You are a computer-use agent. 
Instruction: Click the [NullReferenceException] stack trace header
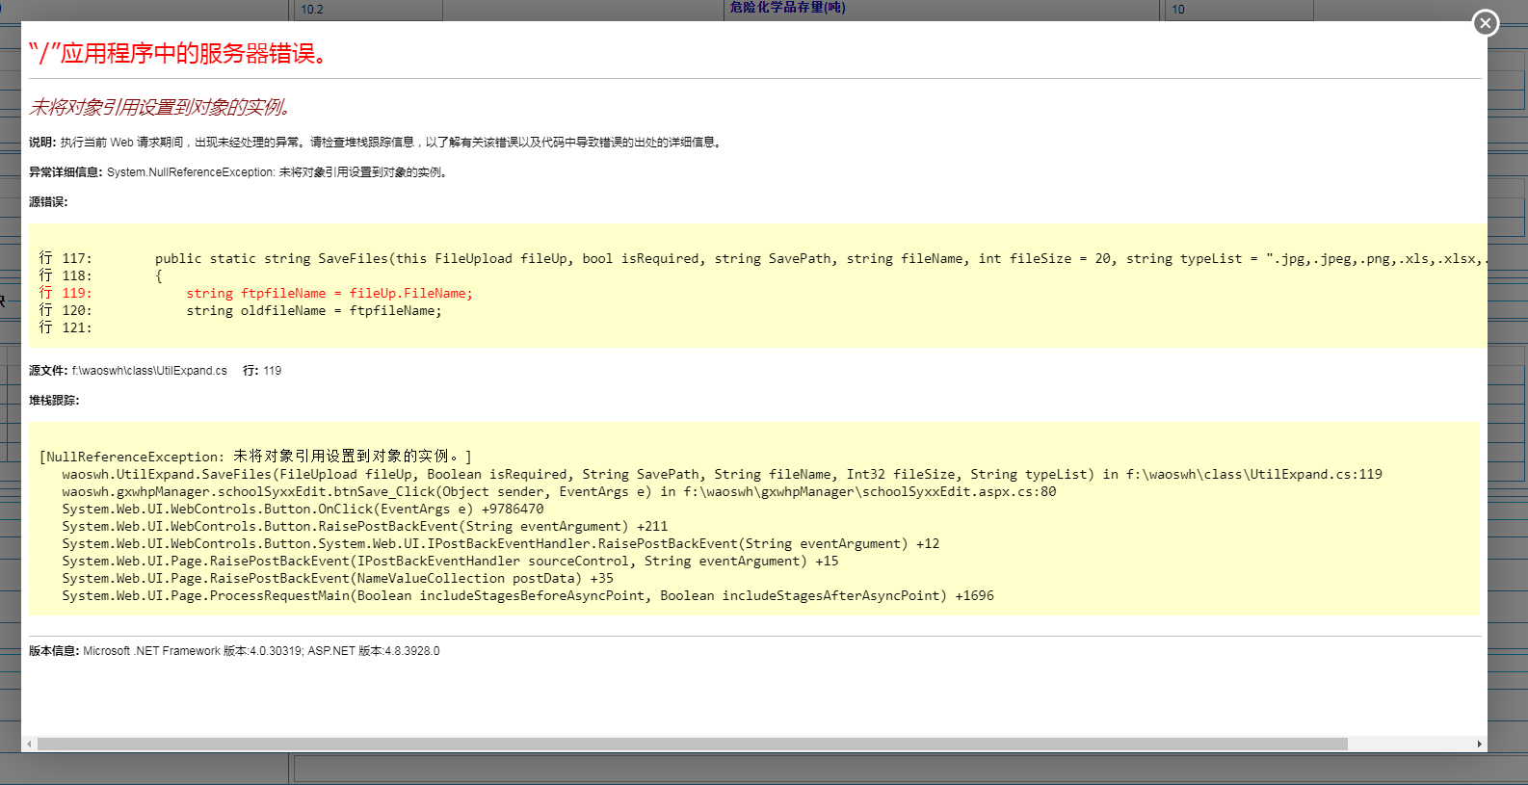point(255,457)
